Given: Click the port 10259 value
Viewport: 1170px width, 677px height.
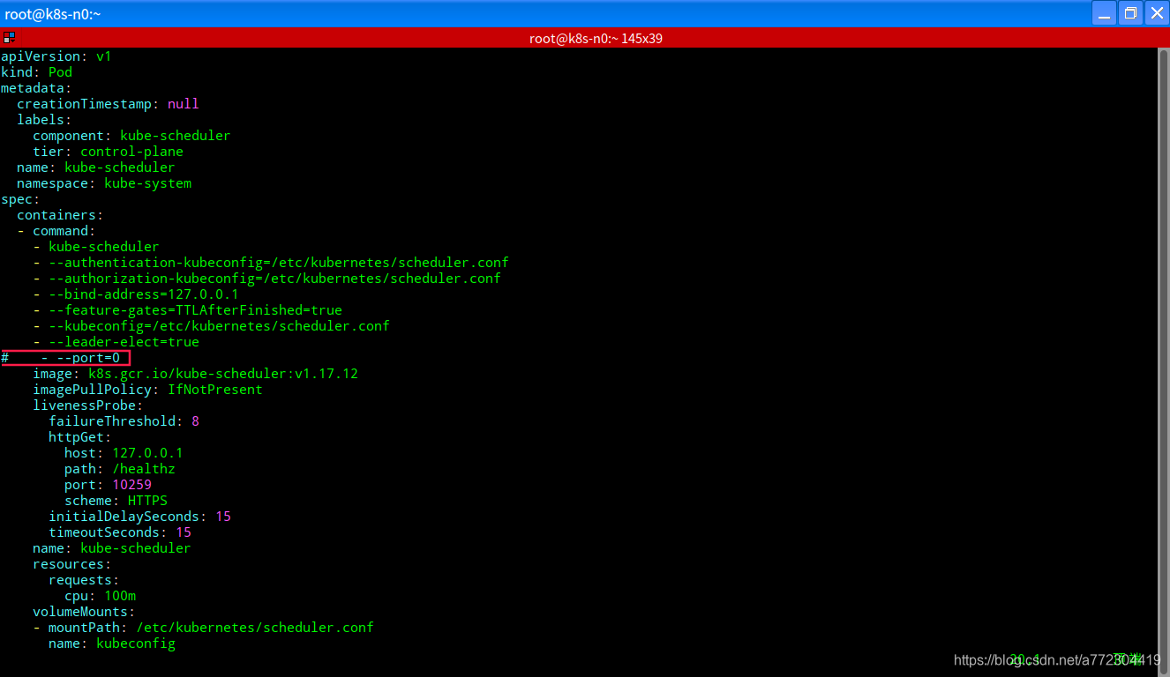Looking at the screenshot, I should coord(131,484).
